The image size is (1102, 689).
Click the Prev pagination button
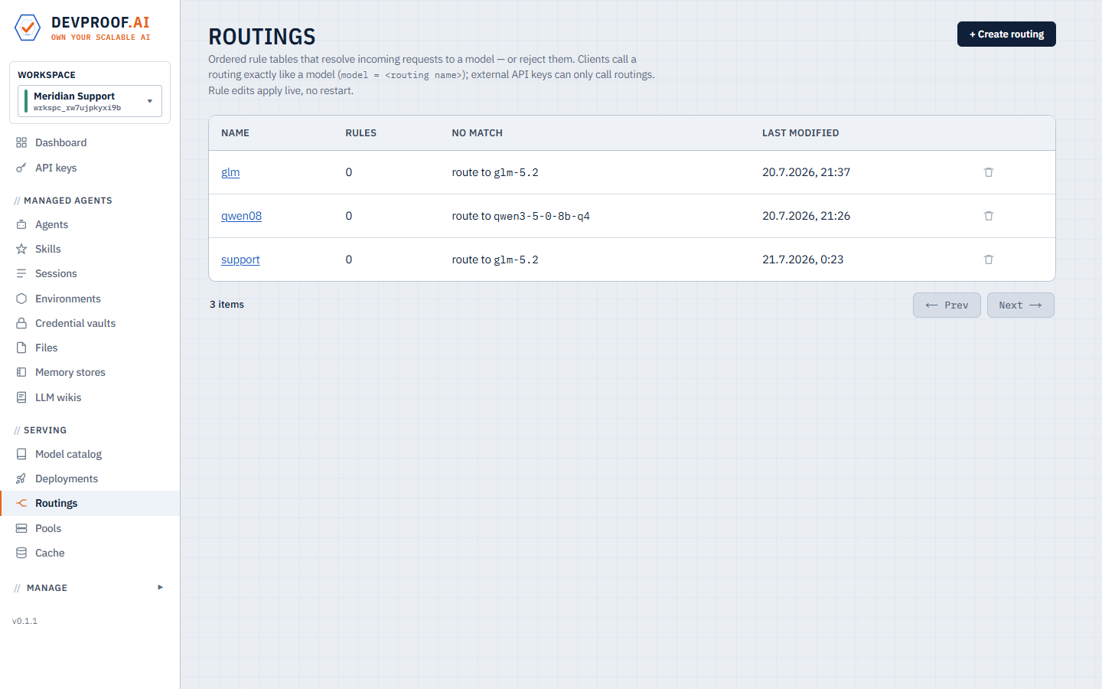tap(947, 305)
